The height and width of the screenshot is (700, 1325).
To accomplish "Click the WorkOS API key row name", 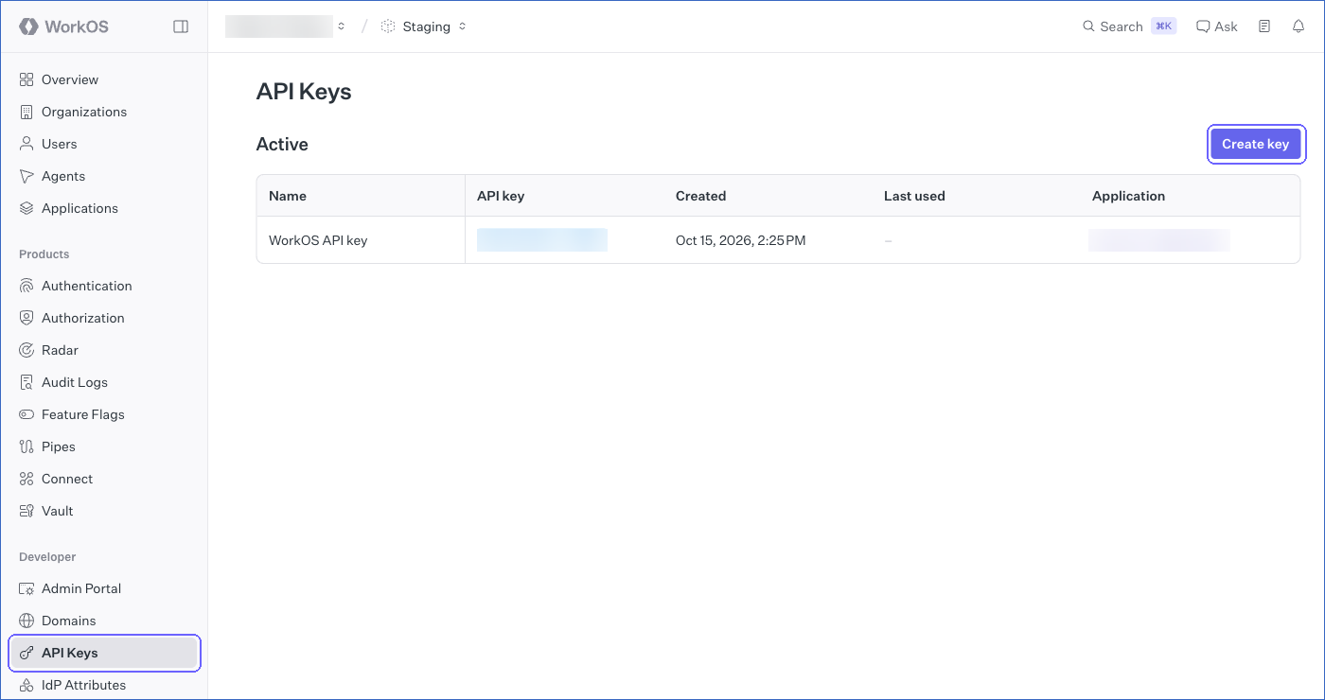I will click(318, 240).
